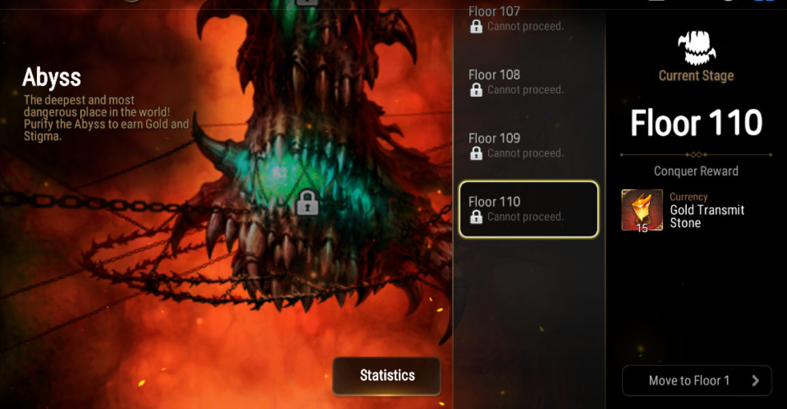Click the lock icon beside Floor 109
Image resolution: width=787 pixels, height=409 pixels.
(476, 153)
